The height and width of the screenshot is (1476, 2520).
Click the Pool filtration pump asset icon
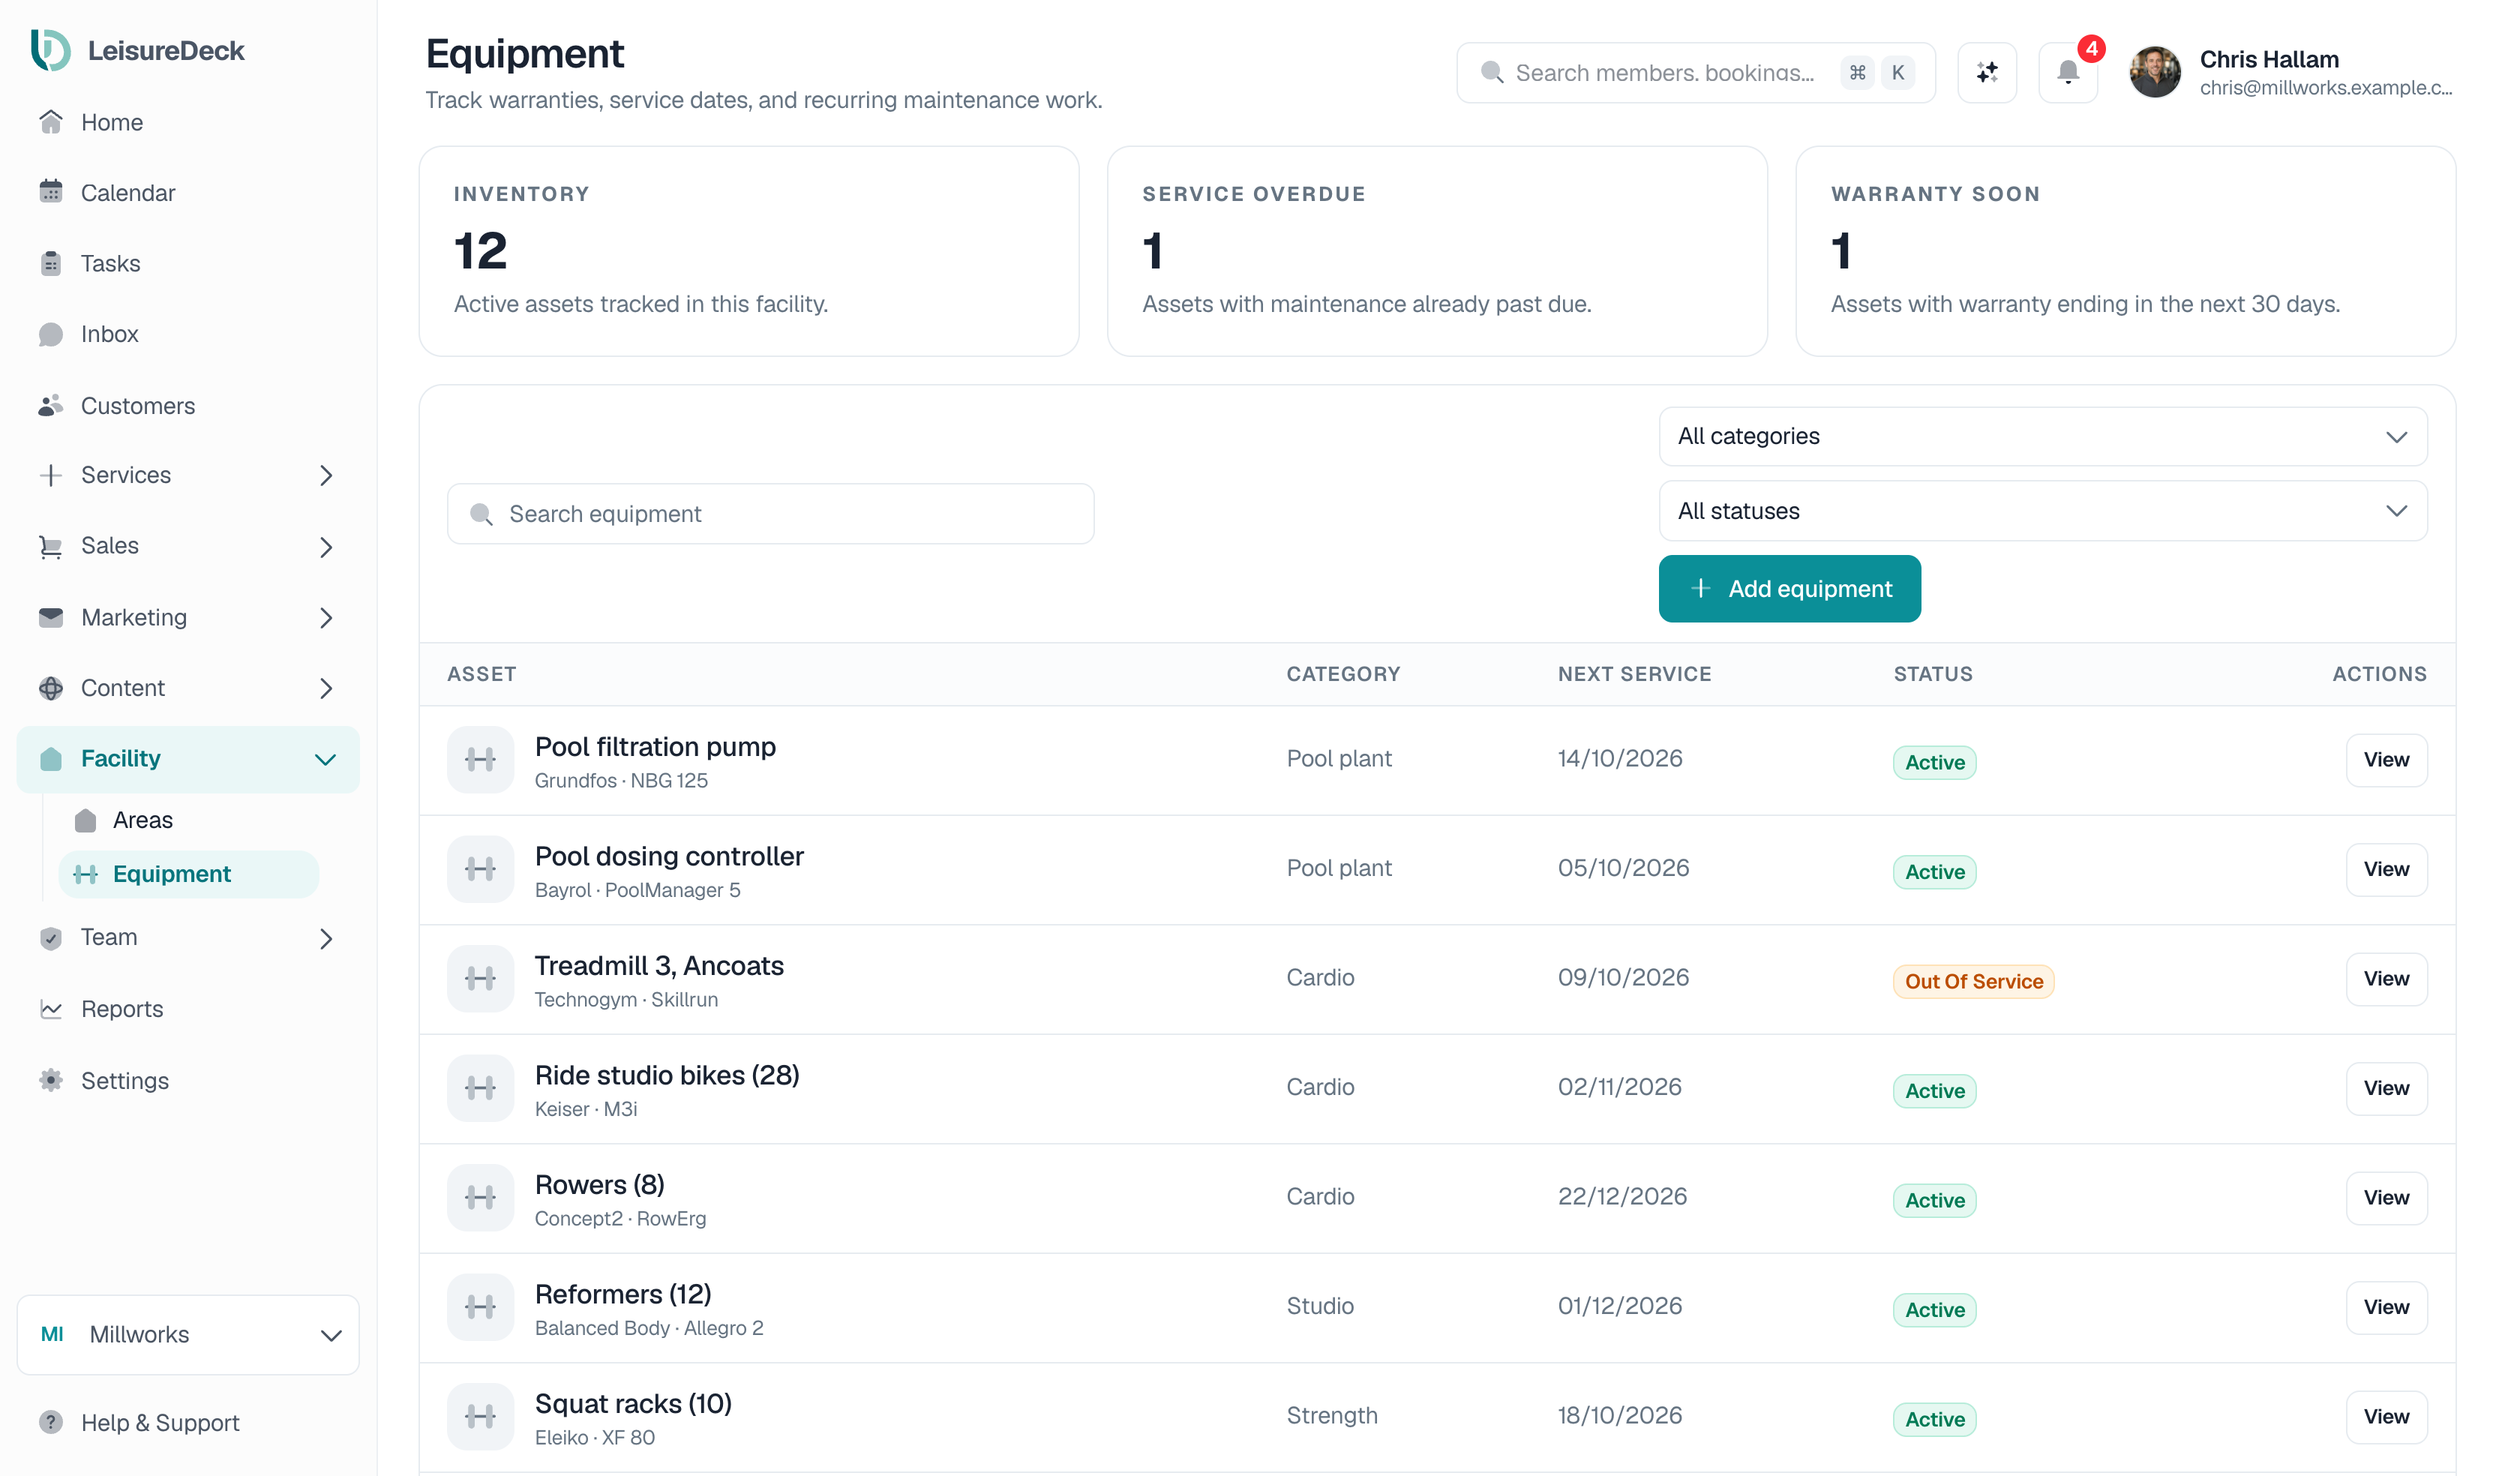tap(480, 759)
